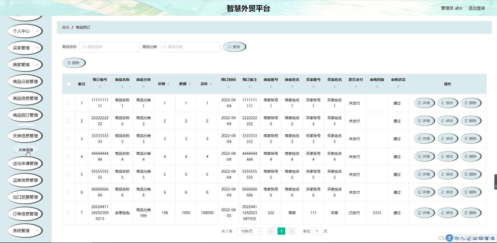Delete the 皮革包包 row using 删除
This screenshot has width=497, height=243.
coord(470,213)
